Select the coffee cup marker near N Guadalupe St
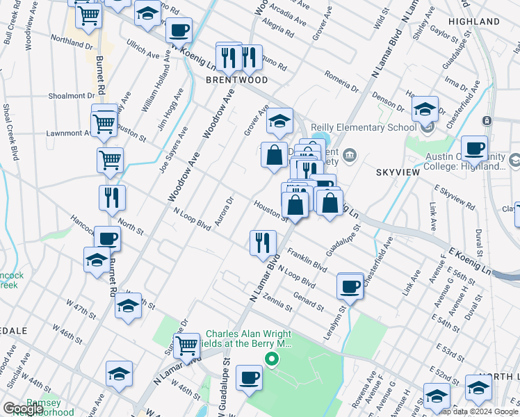 pyautogui.click(x=249, y=379)
